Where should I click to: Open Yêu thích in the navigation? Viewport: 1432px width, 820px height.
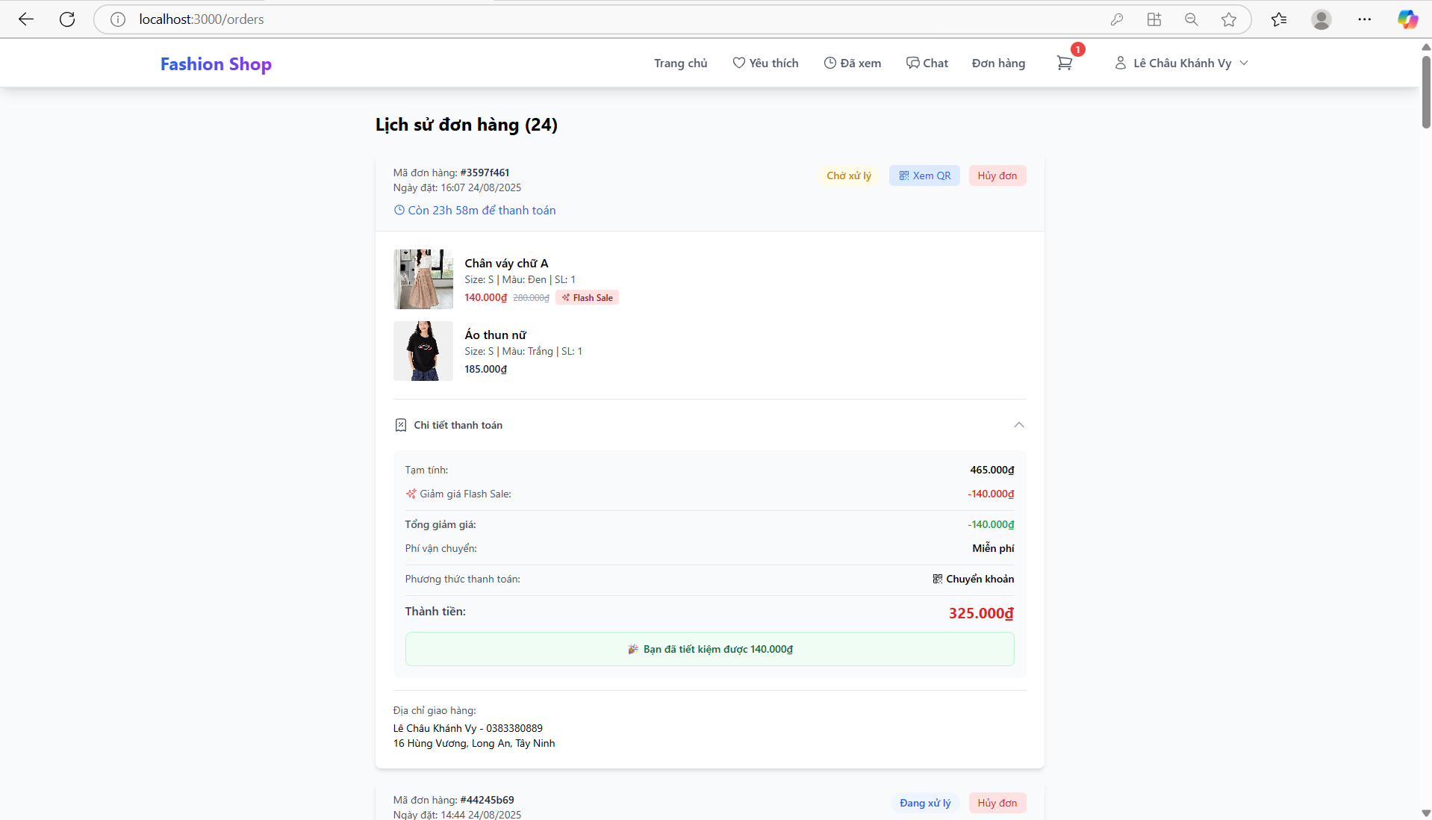[x=765, y=63]
